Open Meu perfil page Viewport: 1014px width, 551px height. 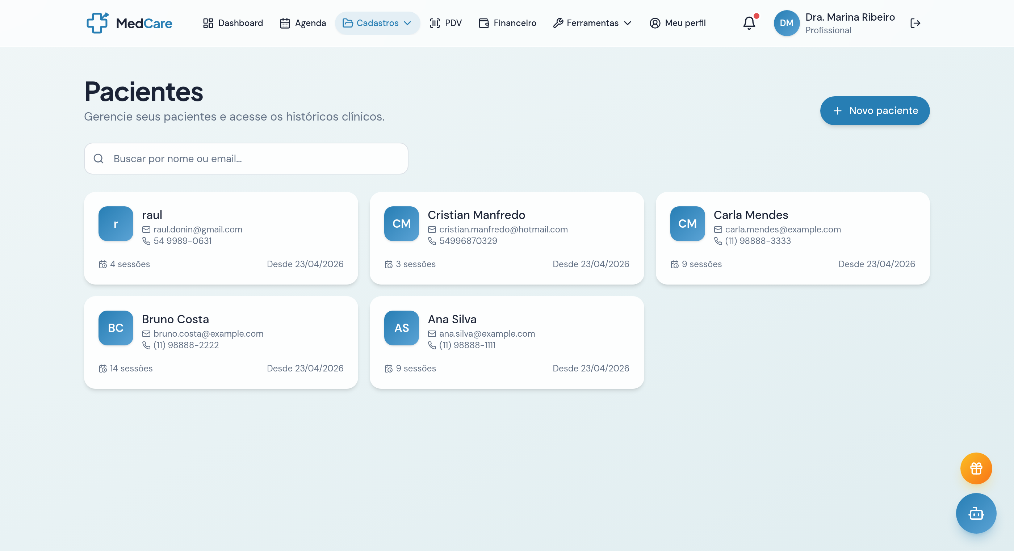coord(677,23)
